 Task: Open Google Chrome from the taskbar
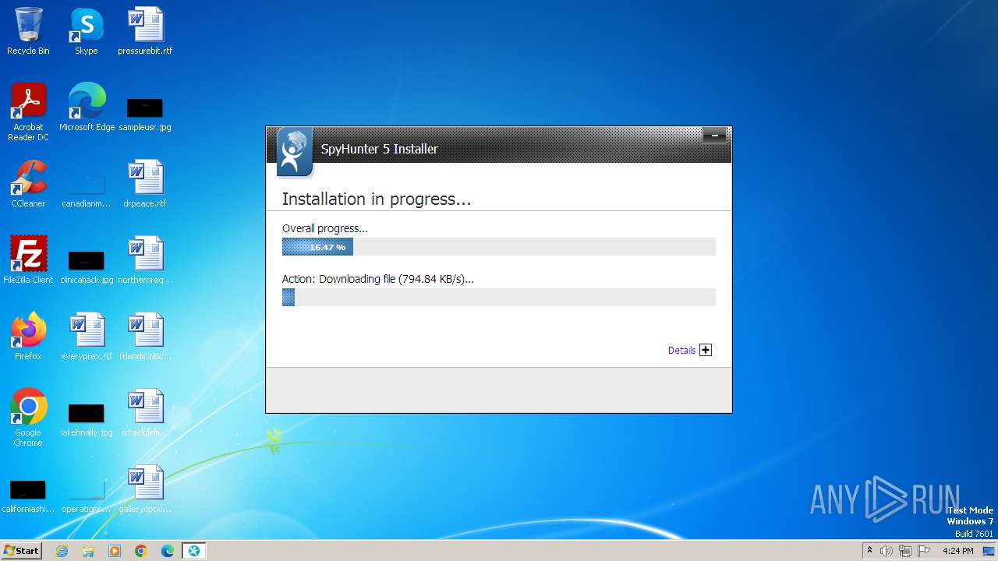pyautogui.click(x=141, y=551)
